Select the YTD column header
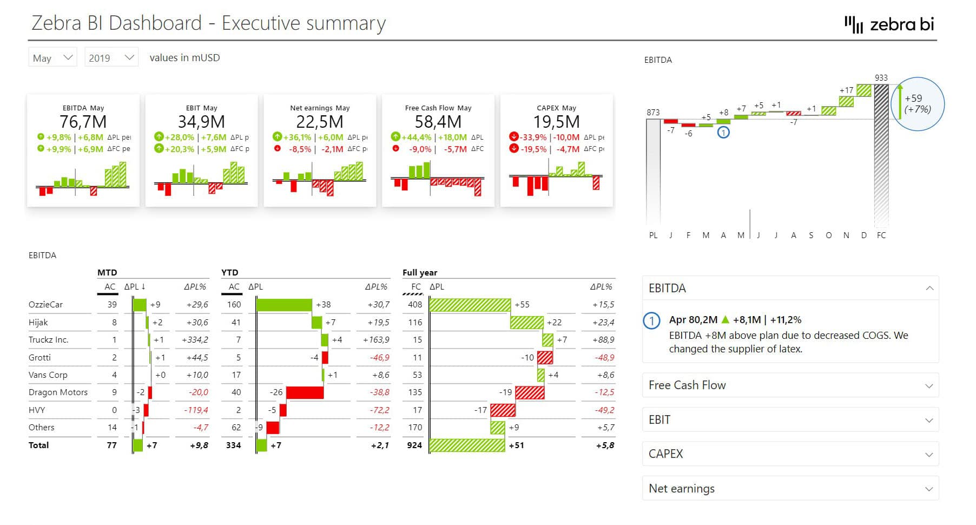Screen dimensions: 976x525 (x=230, y=272)
